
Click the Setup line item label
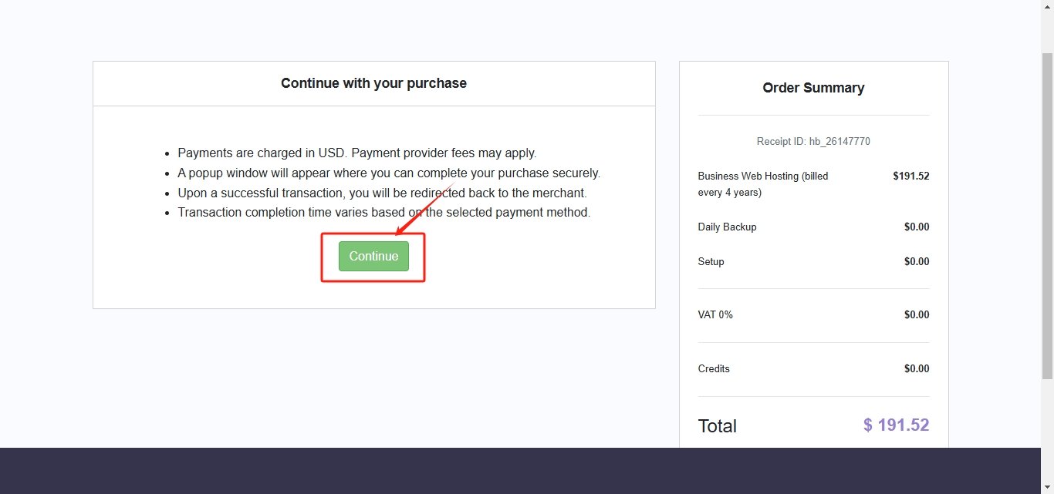tap(711, 261)
